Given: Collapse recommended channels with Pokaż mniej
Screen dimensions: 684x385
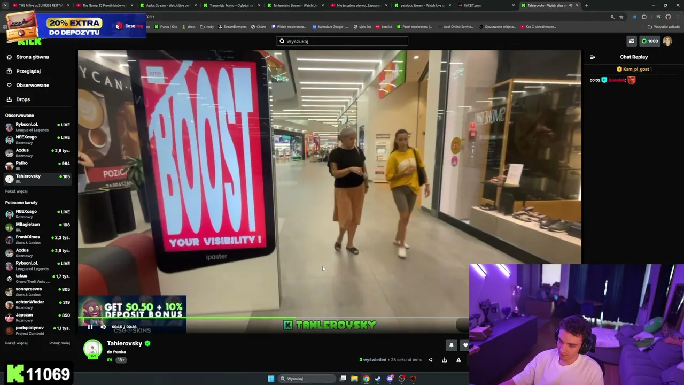Looking at the screenshot, I should point(59,343).
